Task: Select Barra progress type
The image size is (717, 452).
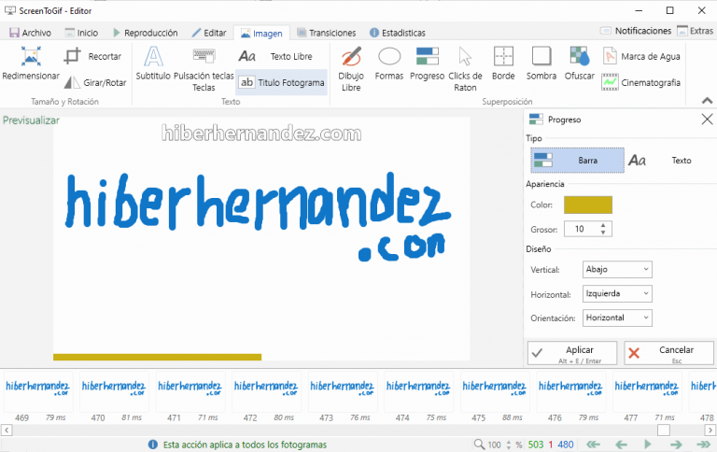Action: tap(577, 161)
